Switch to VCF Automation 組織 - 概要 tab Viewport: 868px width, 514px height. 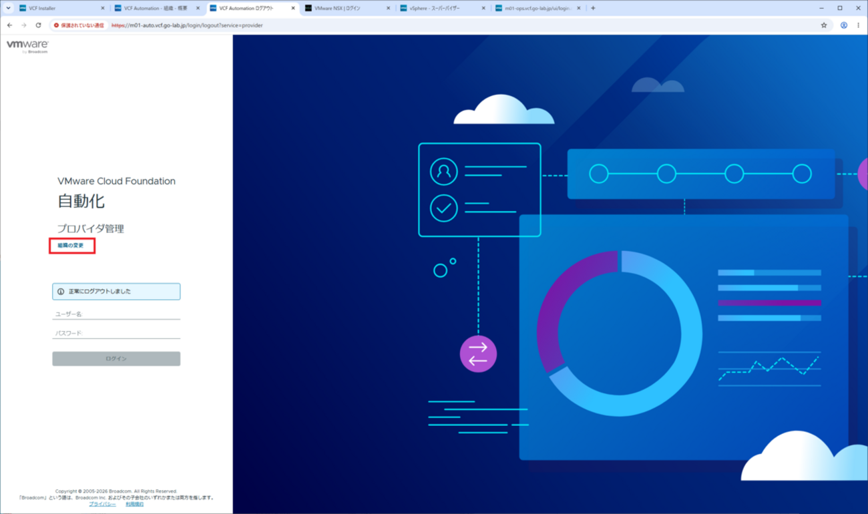[156, 9]
